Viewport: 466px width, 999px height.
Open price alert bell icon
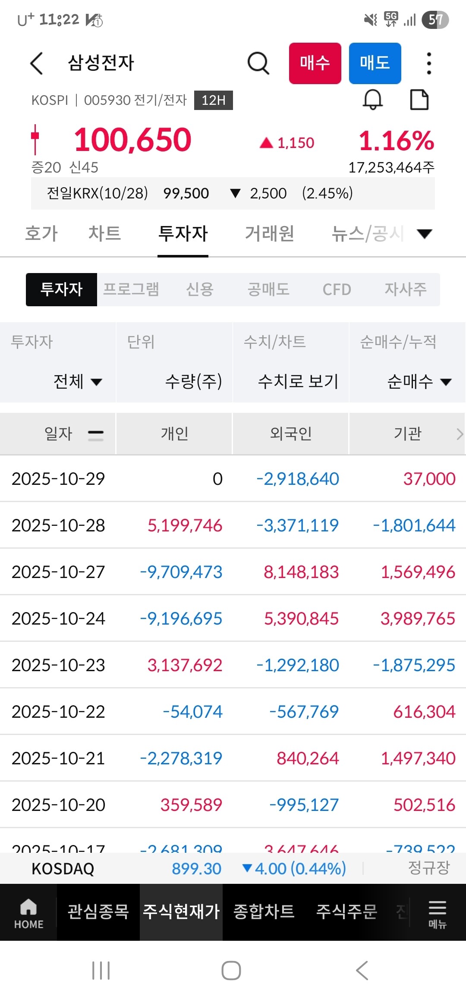[x=372, y=100]
